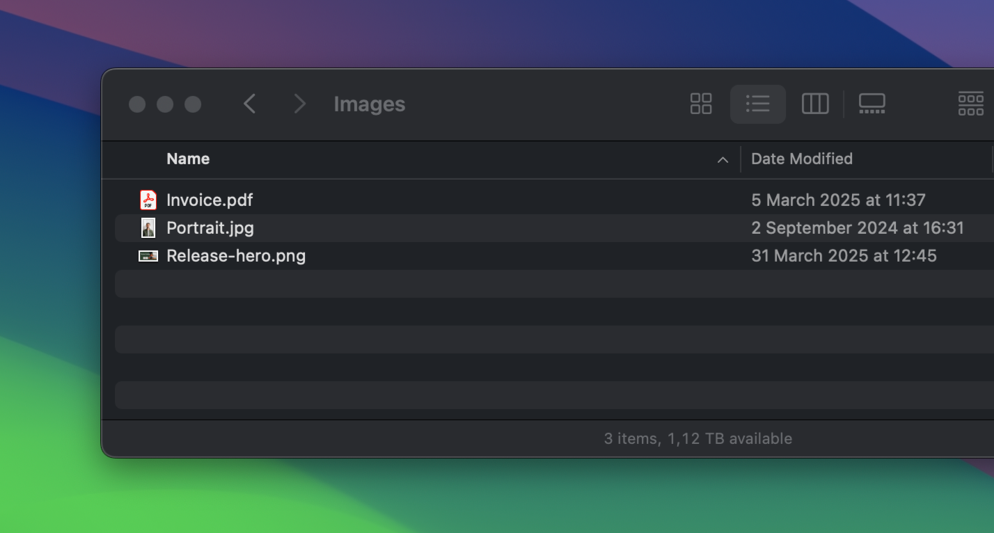Switch to Gallery view
The width and height of the screenshot is (994, 533).
[871, 104]
